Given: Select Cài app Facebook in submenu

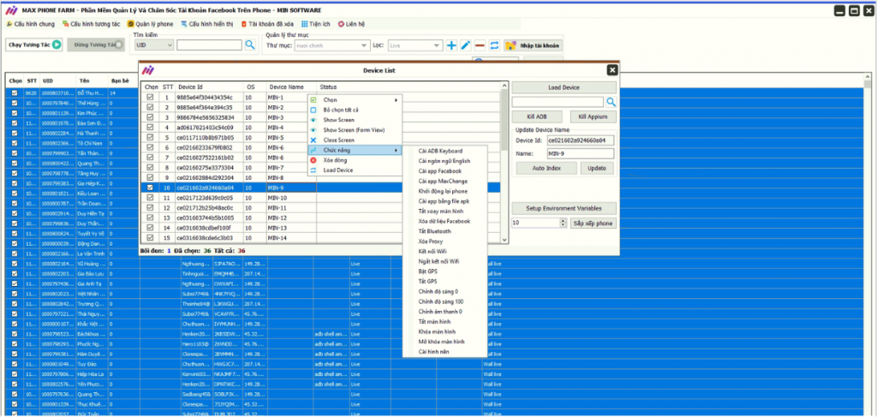Looking at the screenshot, I should 444,171.
